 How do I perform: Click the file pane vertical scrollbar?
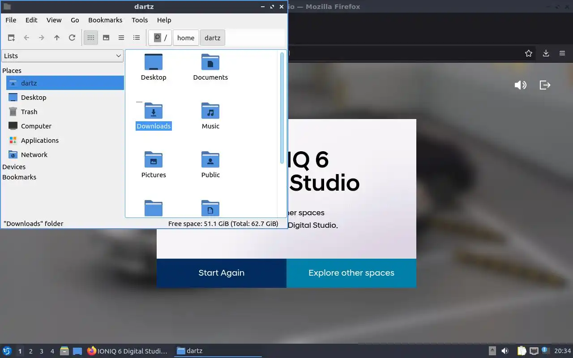point(282,109)
